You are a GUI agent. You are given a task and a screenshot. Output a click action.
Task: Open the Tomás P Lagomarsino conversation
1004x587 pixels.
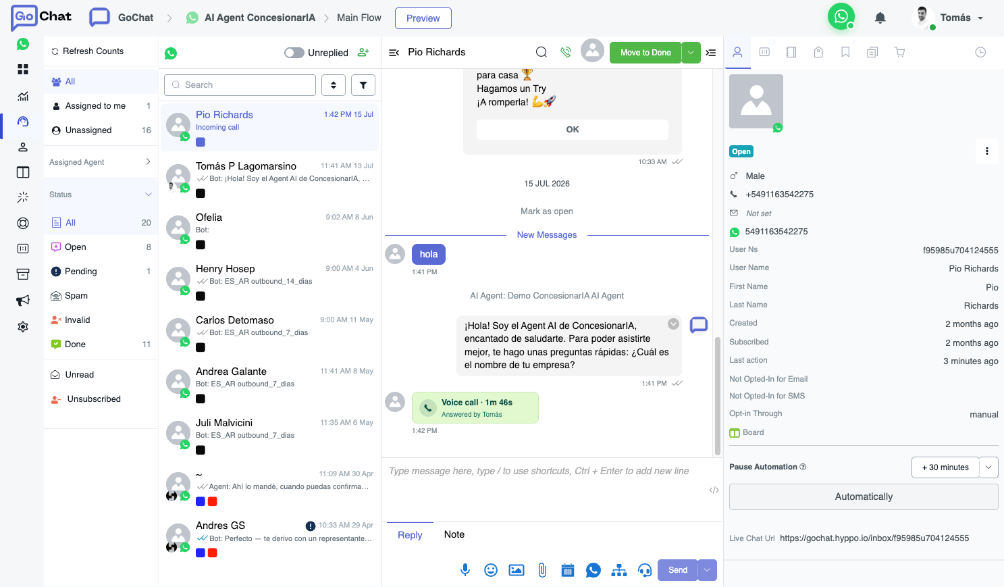tap(269, 180)
